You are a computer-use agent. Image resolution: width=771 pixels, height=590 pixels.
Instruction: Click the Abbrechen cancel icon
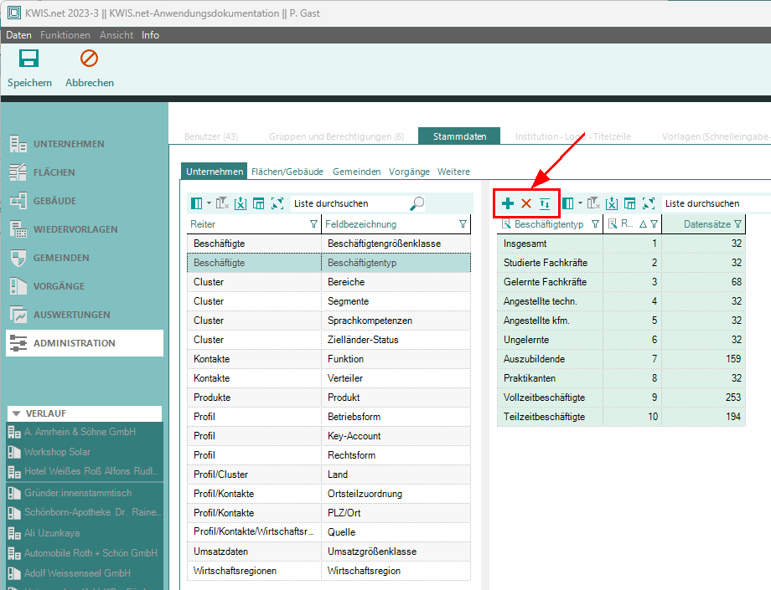(x=89, y=59)
